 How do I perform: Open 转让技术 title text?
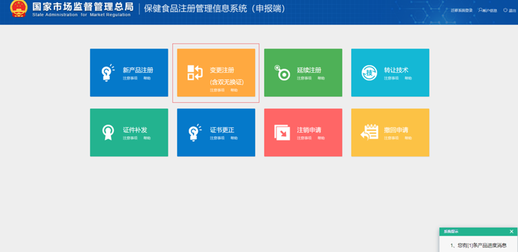(x=396, y=70)
